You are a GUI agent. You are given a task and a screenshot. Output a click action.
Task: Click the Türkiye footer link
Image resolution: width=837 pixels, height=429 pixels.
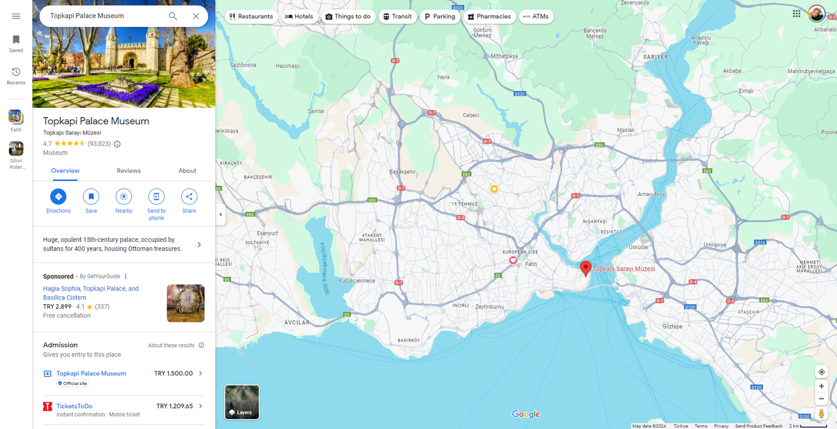click(x=681, y=426)
